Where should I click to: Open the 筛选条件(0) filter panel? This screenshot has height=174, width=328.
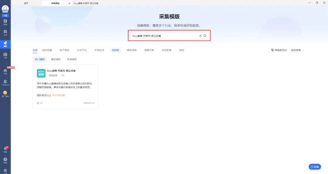point(279,50)
